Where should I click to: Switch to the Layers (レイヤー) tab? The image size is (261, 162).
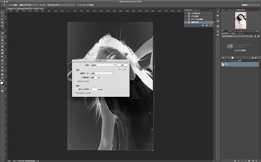(x=224, y=61)
